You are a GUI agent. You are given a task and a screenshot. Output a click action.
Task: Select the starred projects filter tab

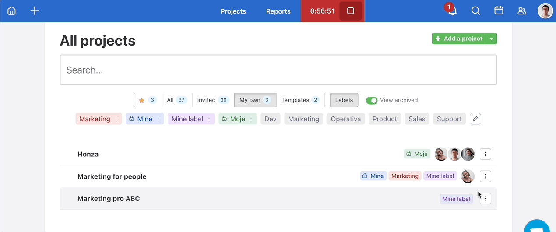[x=148, y=100]
